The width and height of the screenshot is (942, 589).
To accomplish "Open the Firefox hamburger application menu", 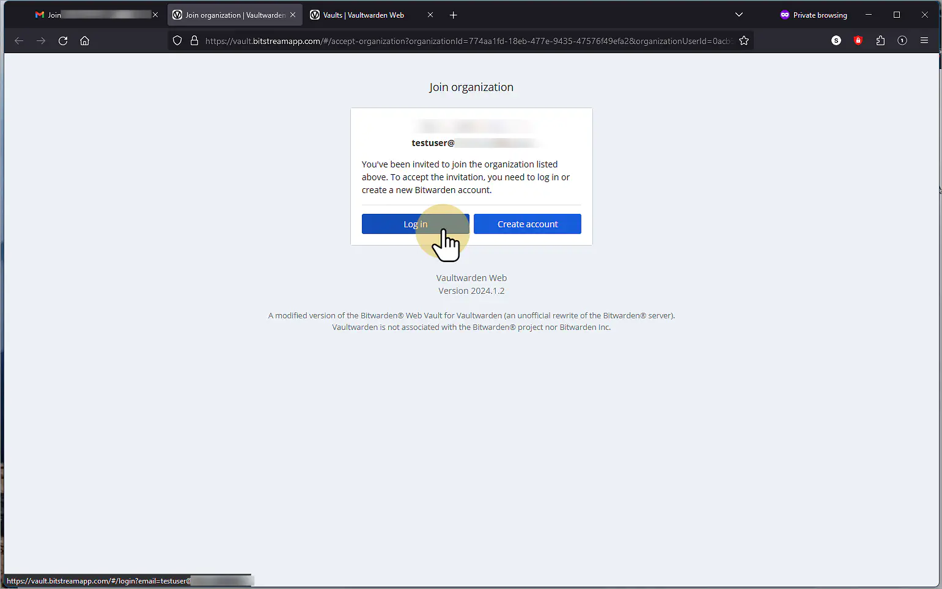I will pyautogui.click(x=924, y=41).
